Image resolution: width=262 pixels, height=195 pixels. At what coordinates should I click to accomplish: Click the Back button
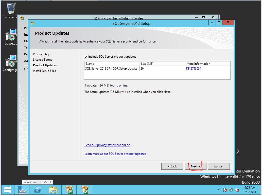(x=172, y=166)
